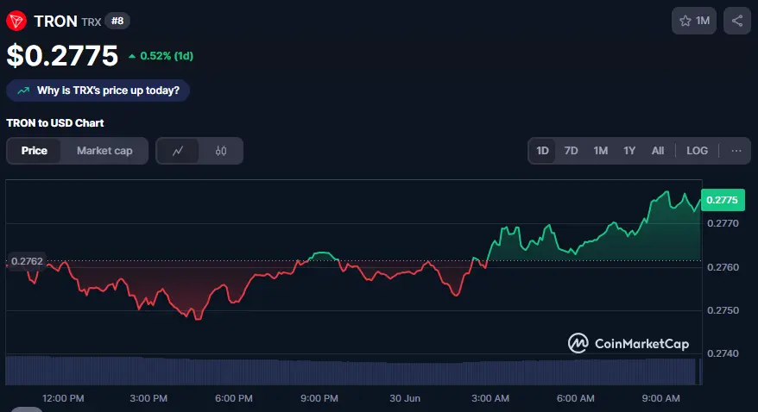
Task: Select the Price tab
Action: pos(35,151)
